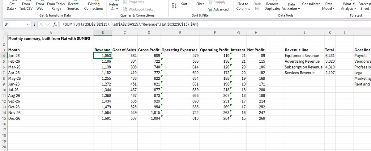371x151 pixels.
Task: Select the 'Gross Profit' header cell
Action: [x=149, y=50]
